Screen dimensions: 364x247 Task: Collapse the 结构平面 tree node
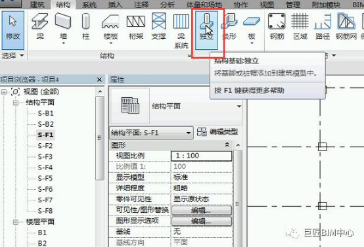16,102
